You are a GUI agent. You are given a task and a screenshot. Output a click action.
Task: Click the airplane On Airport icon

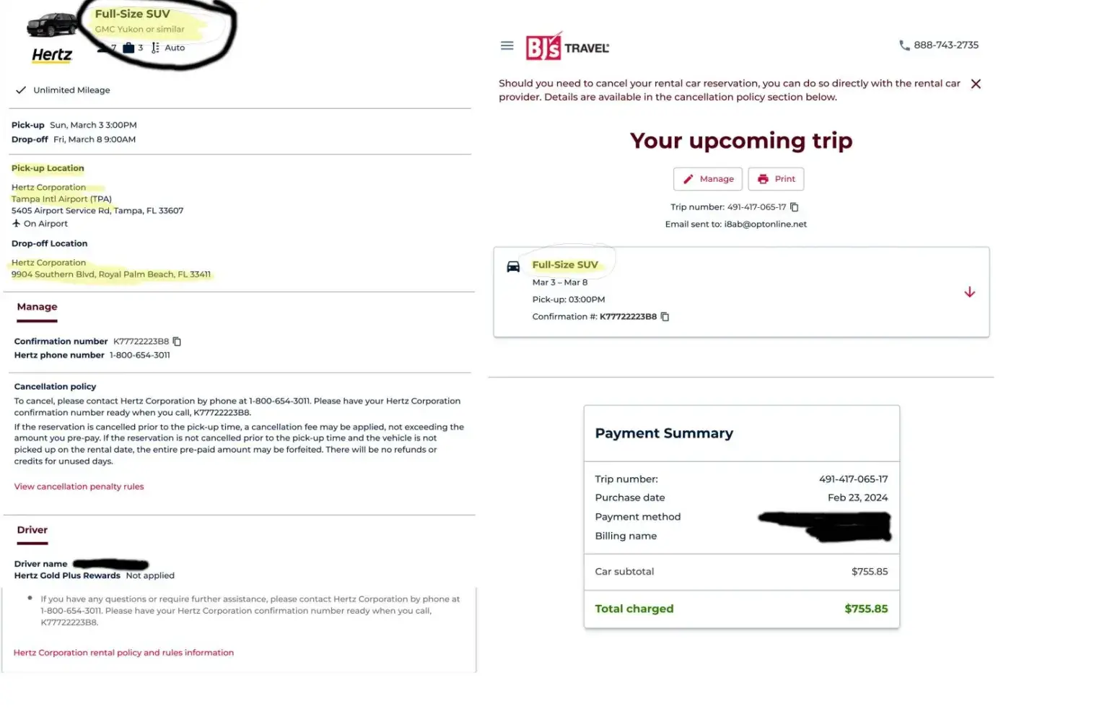16,224
